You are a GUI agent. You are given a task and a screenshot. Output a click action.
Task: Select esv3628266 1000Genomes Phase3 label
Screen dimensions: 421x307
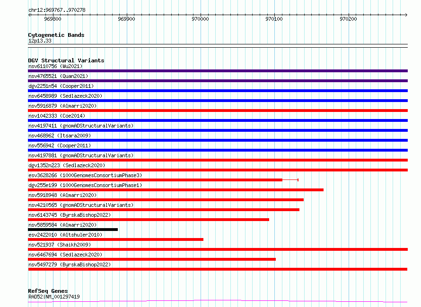point(85,175)
